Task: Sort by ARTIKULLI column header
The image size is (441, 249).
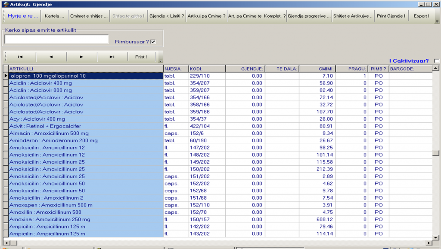Action: (86, 69)
